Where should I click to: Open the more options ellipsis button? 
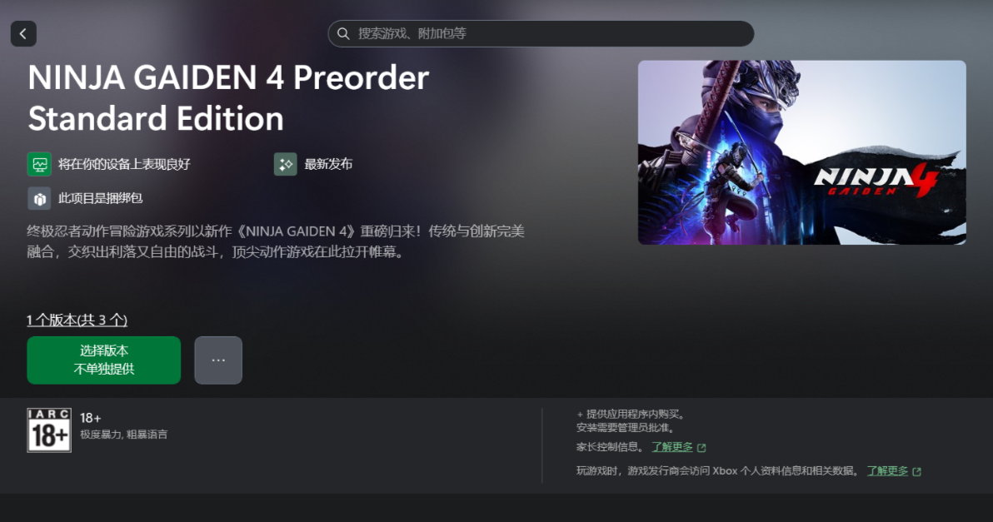pos(218,360)
